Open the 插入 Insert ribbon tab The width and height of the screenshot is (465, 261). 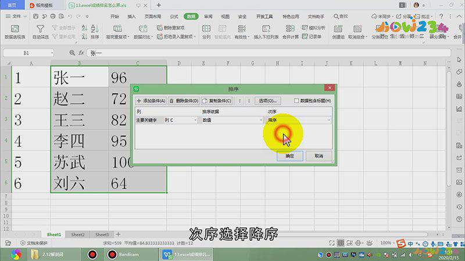(131, 16)
